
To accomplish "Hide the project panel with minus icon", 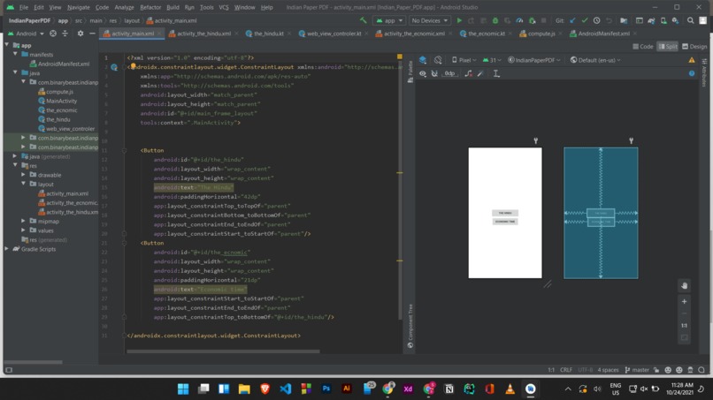I will [x=92, y=34].
